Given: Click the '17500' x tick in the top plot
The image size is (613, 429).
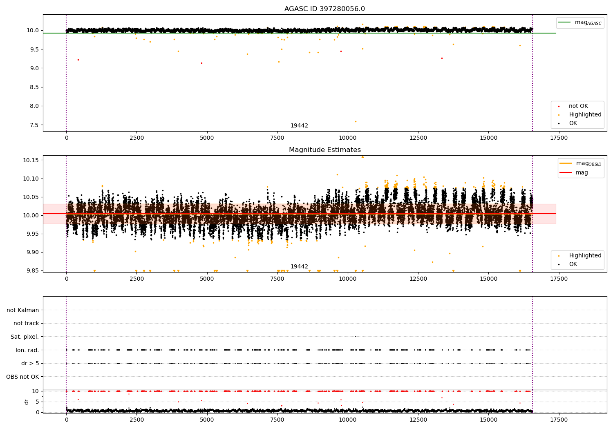Looking at the screenshot, I should pyautogui.click(x=559, y=138).
